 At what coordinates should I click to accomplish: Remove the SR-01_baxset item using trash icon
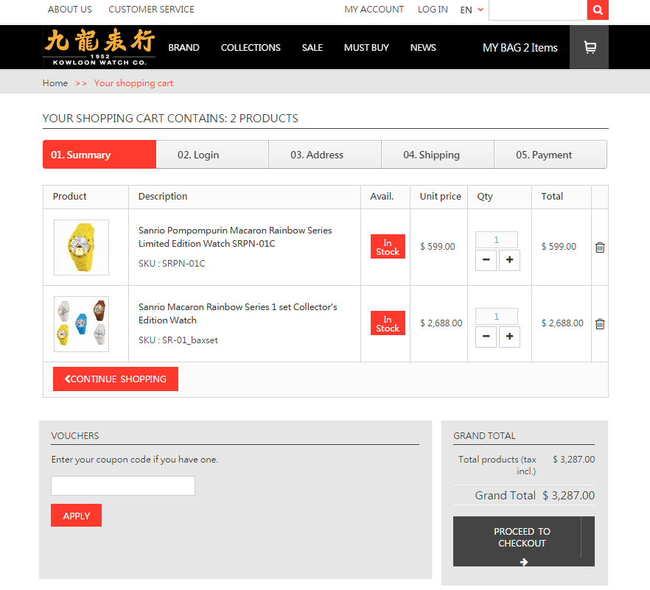(x=600, y=324)
